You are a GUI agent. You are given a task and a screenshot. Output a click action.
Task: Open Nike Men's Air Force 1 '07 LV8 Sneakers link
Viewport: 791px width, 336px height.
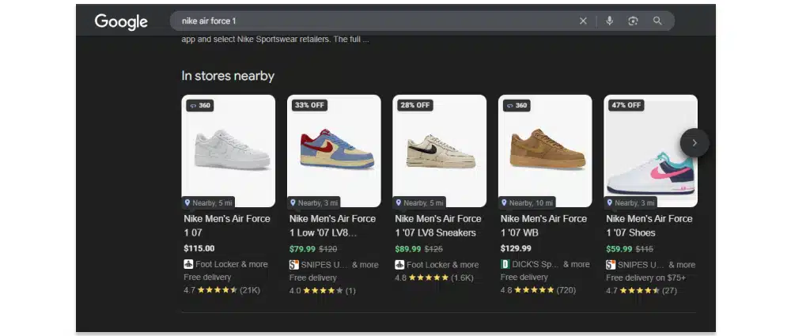pyautogui.click(x=437, y=225)
